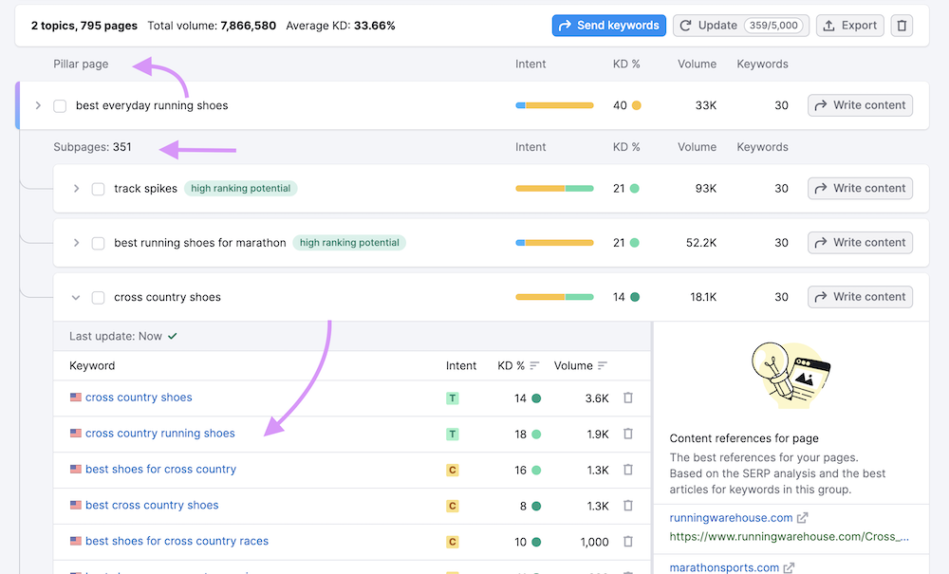Expand the 'track spikes' row

[76, 188]
